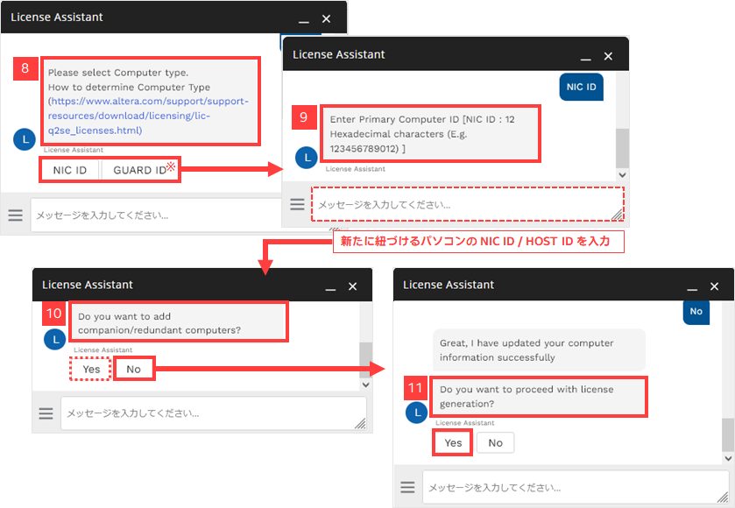Click the 'Enter Primary Computer ID' message
Screen dimensions: 735x508
(430, 133)
